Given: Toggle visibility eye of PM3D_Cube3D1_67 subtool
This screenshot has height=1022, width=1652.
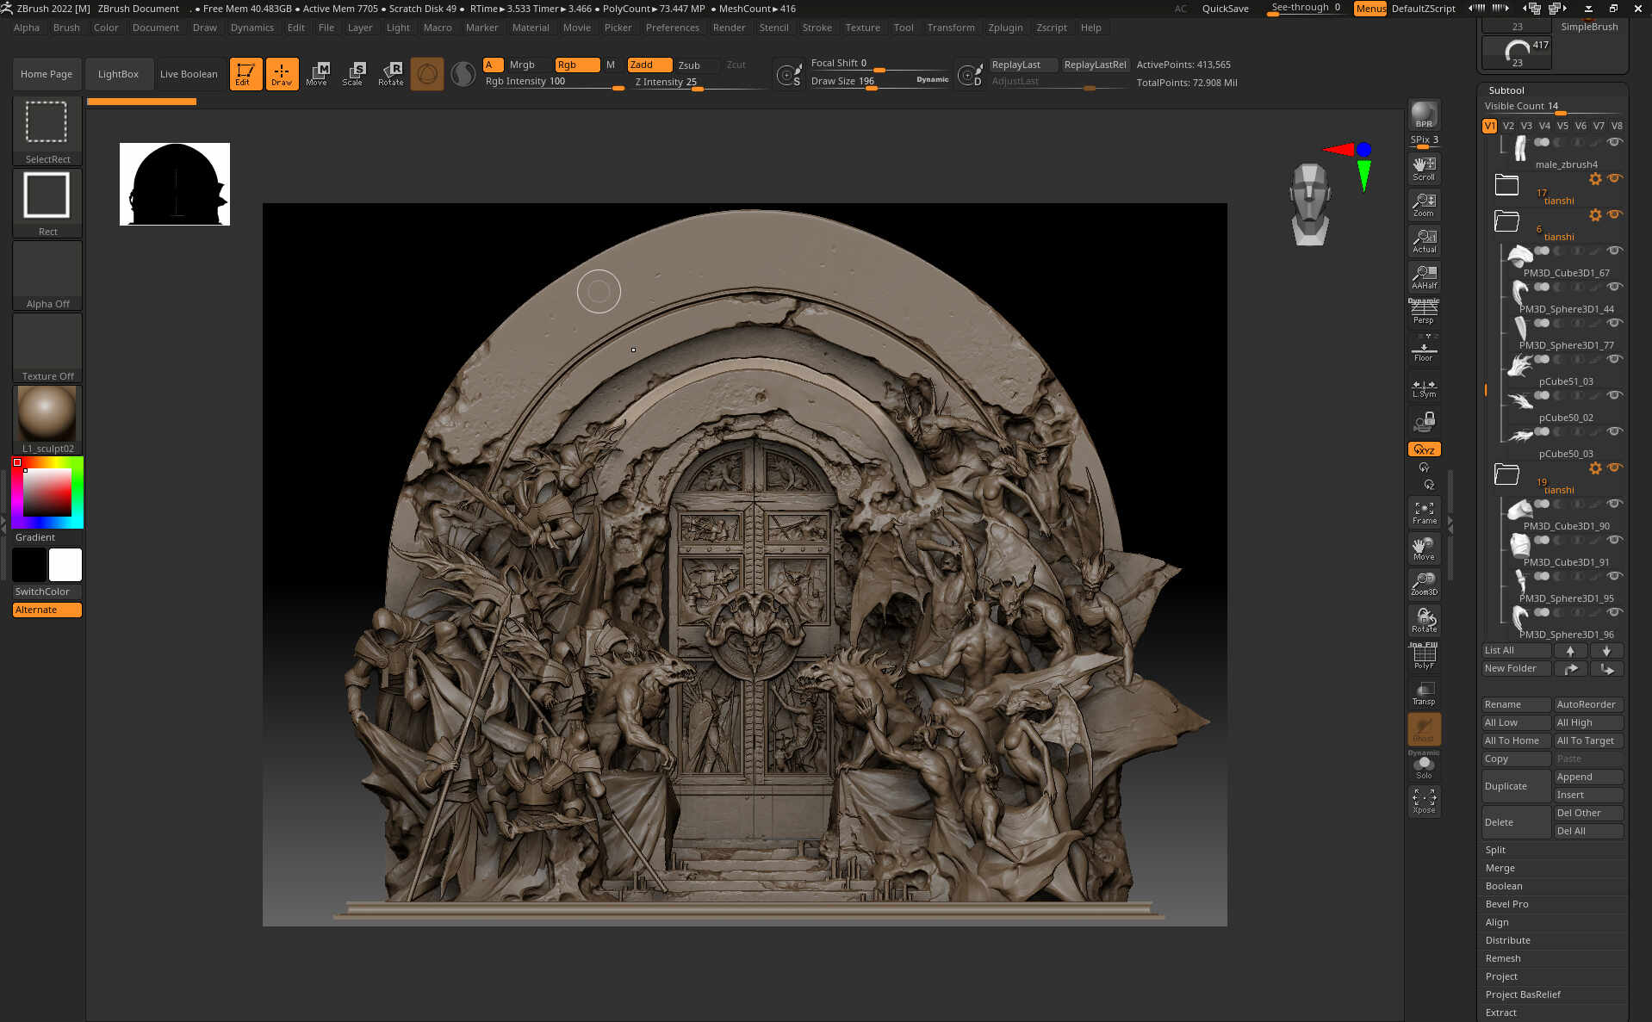Looking at the screenshot, I should [1615, 251].
